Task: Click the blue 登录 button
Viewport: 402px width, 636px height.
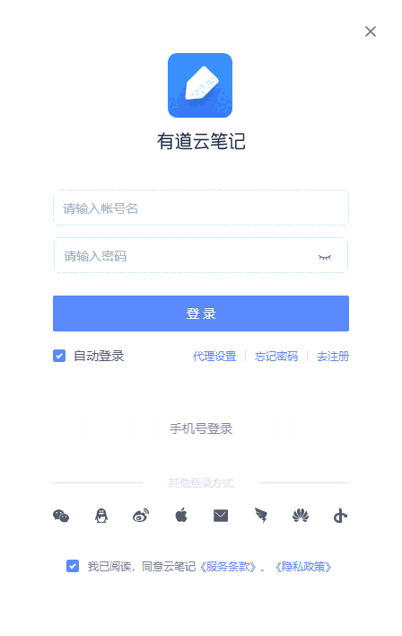Action: click(201, 314)
